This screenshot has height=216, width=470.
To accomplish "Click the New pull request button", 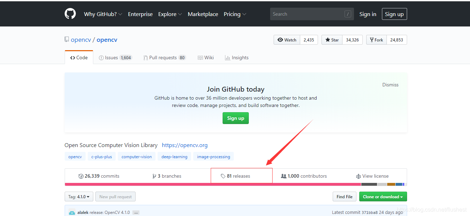I will coord(115,196).
